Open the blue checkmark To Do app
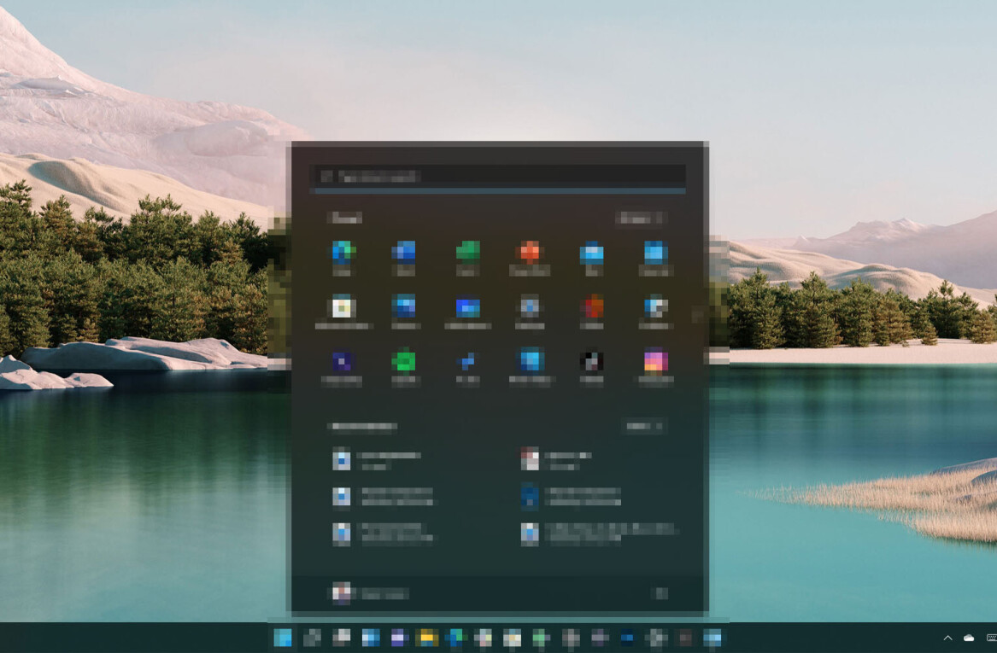The width and height of the screenshot is (997, 653). tap(467, 361)
